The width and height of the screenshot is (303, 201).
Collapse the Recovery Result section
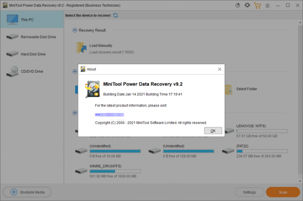(75, 30)
